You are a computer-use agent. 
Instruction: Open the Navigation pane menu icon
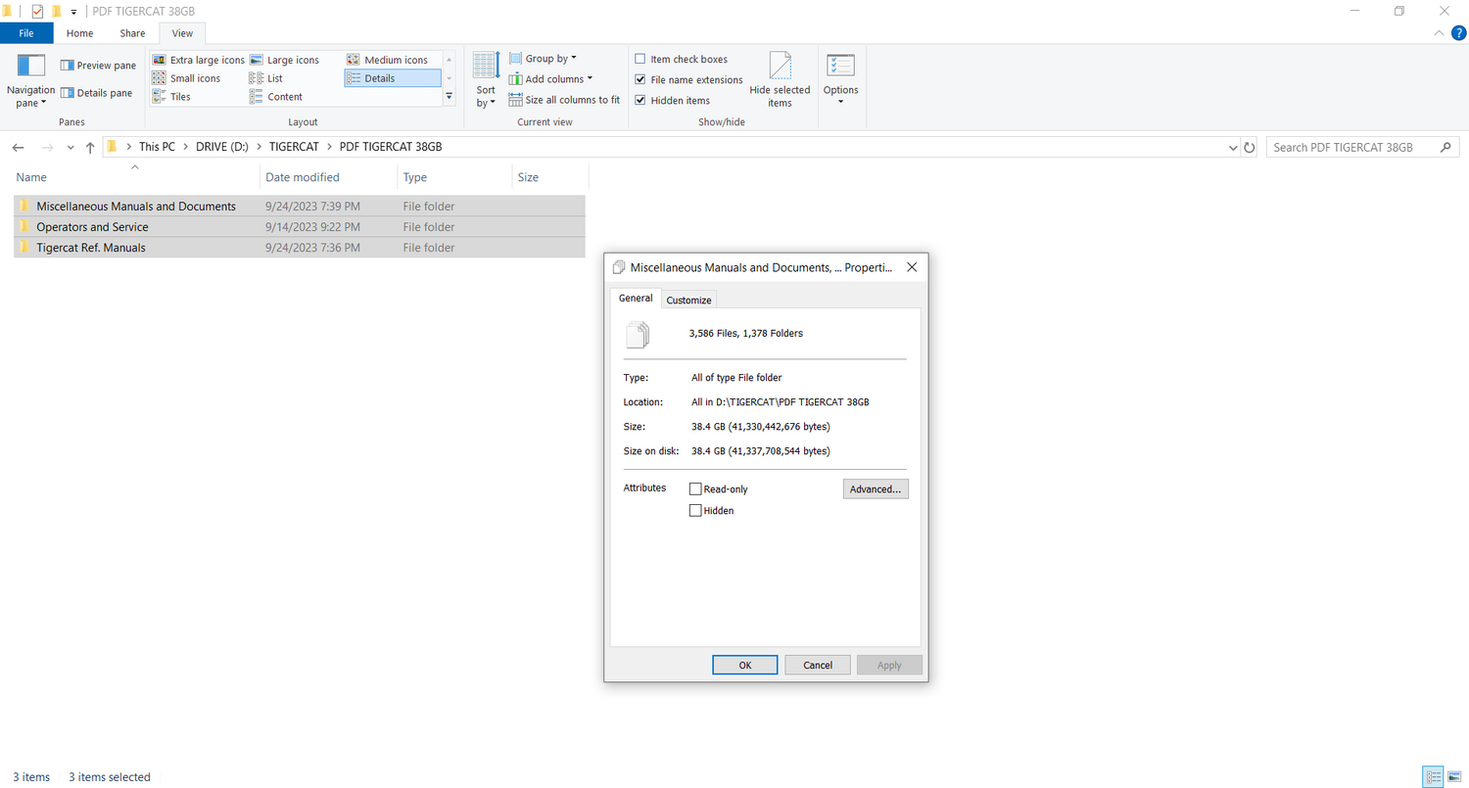click(x=31, y=66)
